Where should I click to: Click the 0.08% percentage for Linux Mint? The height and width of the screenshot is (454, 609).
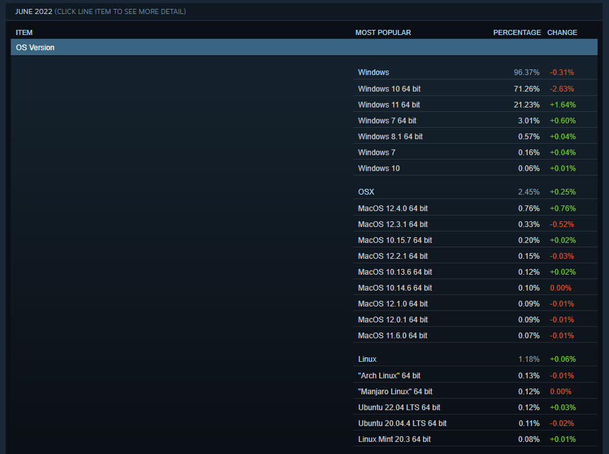(x=528, y=439)
